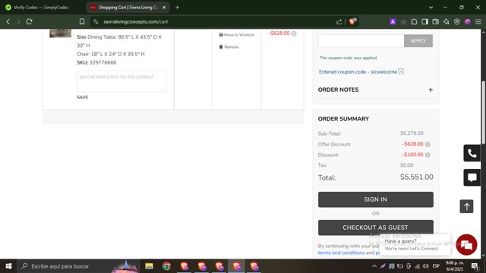Close the Shopping Cart tab
Image resolution: width=486 pixels, height=273 pixels.
(x=164, y=8)
